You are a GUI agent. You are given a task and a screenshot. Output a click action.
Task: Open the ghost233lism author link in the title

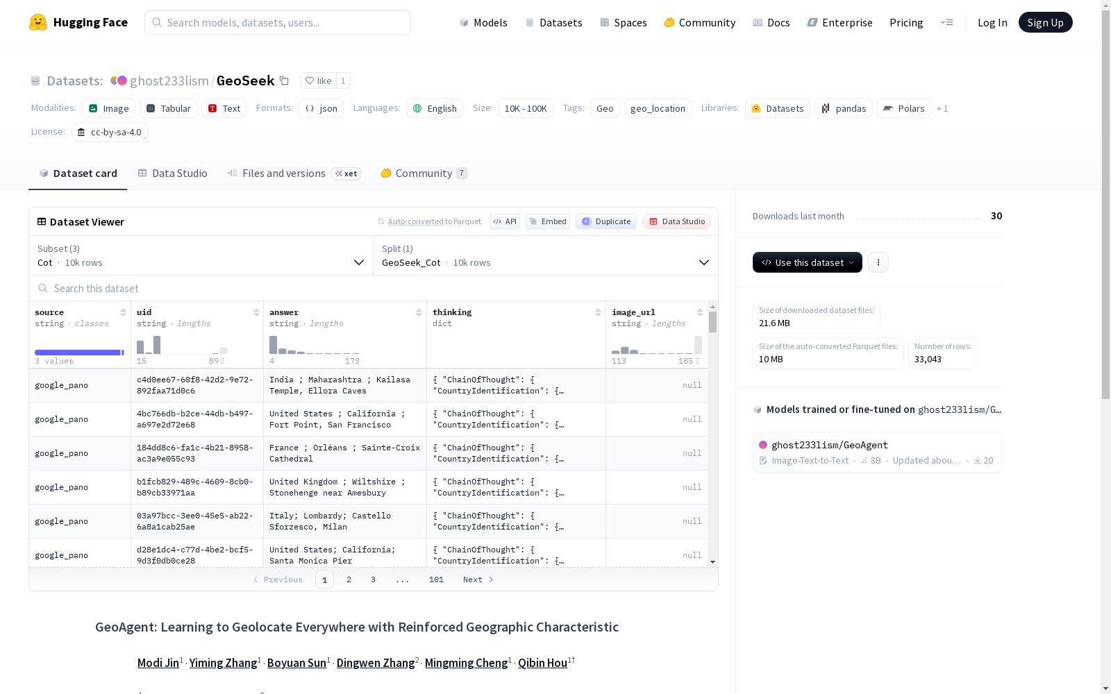click(169, 81)
